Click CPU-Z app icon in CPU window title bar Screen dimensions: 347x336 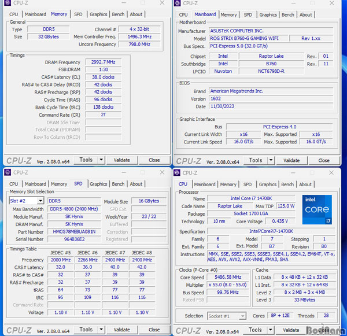click(x=177, y=173)
